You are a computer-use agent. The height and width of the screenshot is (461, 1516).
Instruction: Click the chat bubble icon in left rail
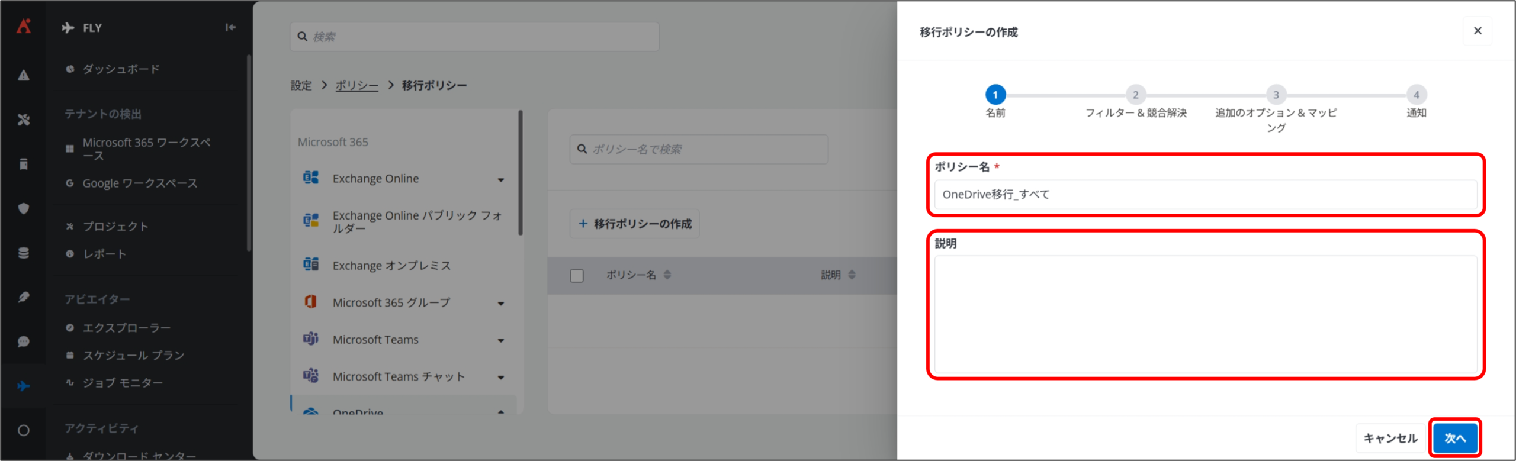[23, 341]
